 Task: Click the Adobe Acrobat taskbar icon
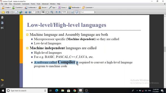point(81,91)
